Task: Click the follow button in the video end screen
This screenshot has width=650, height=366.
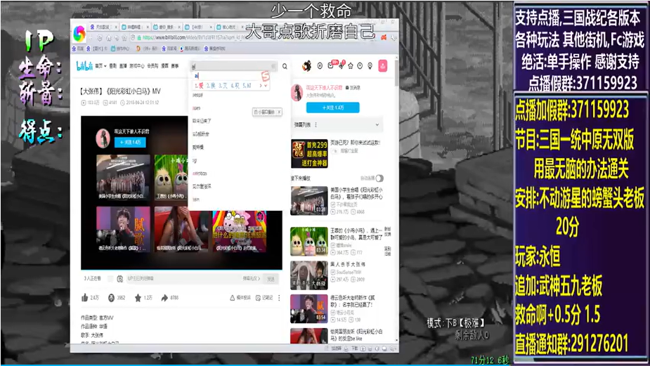Action: (130, 142)
